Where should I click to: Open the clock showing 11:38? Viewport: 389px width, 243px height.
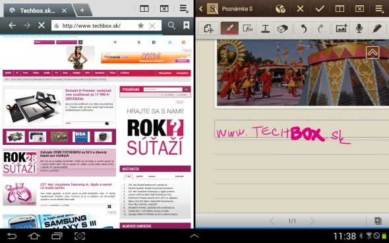pos(344,236)
